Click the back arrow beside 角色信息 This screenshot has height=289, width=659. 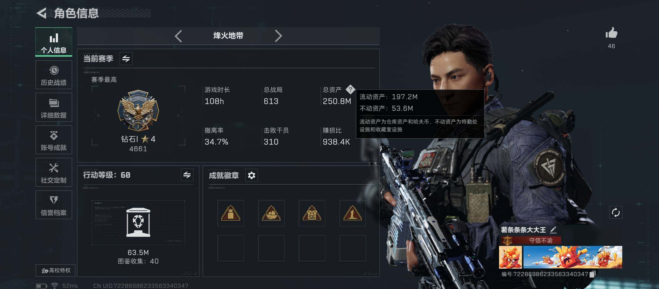point(42,13)
